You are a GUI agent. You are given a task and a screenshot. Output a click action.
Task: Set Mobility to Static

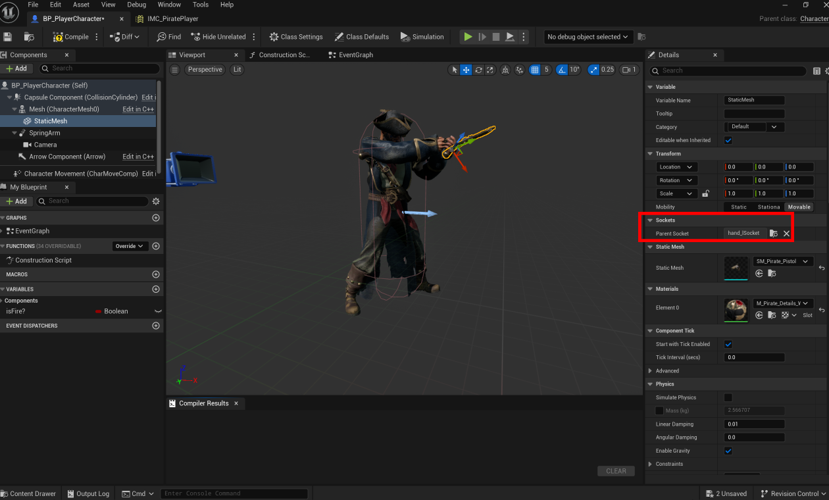coord(739,207)
